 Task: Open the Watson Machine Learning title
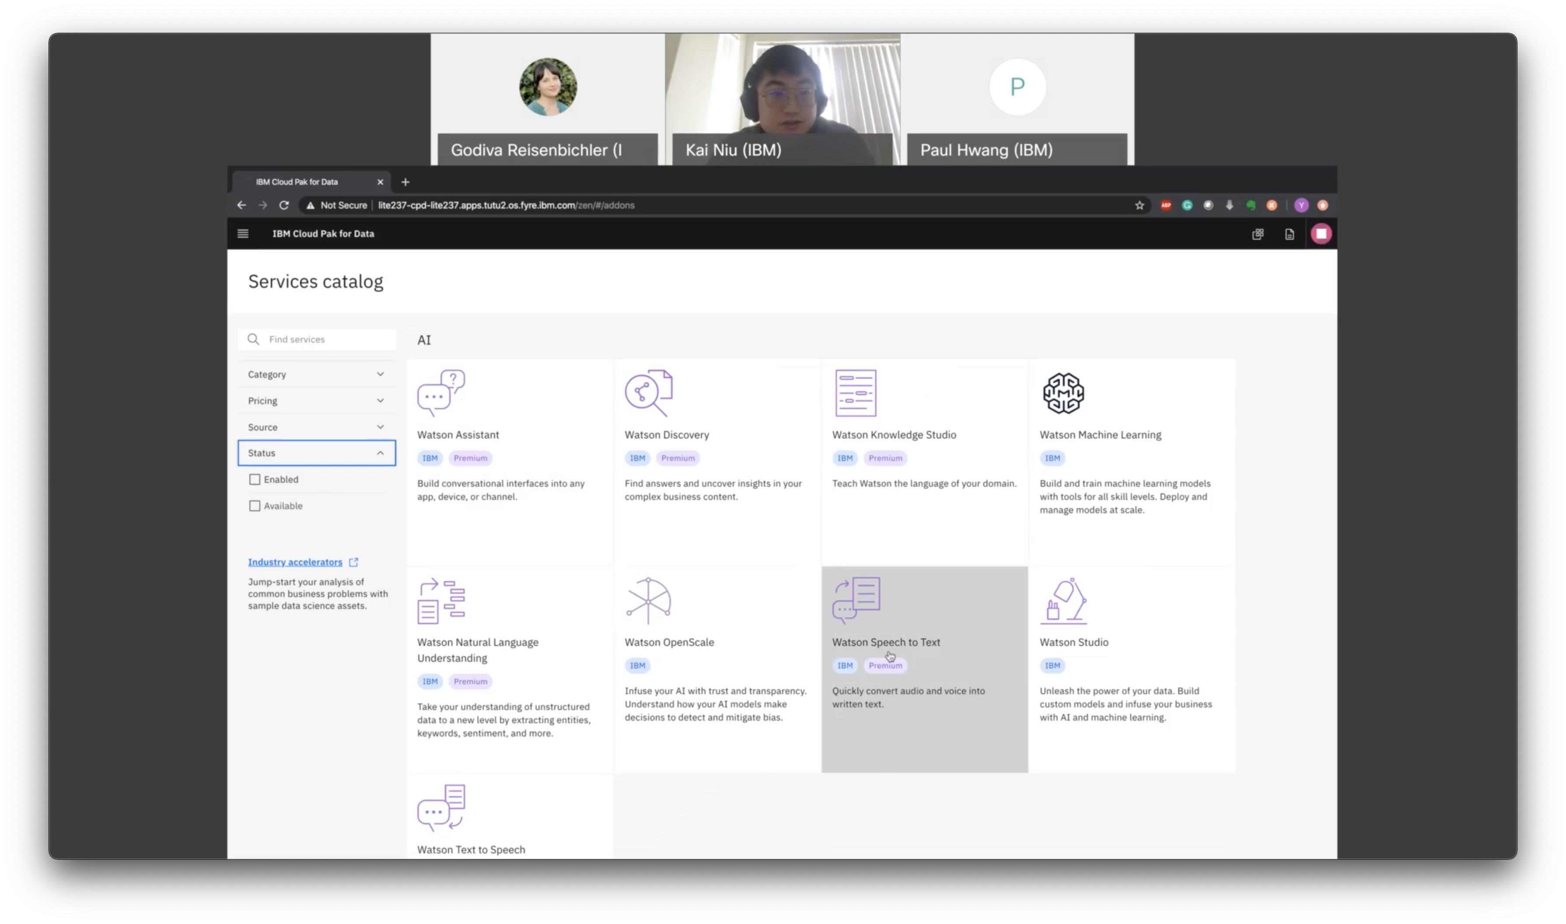coord(1100,434)
